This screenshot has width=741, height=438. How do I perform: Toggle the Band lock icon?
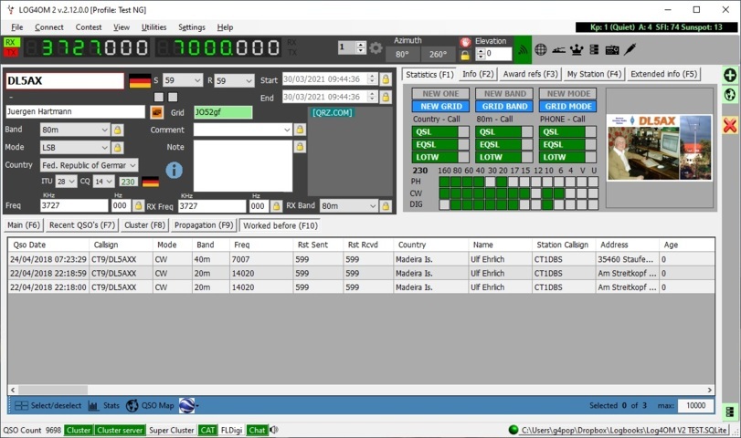(117, 130)
